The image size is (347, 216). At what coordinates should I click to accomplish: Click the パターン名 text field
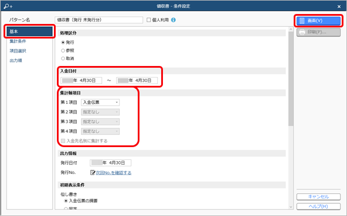(x=98, y=20)
